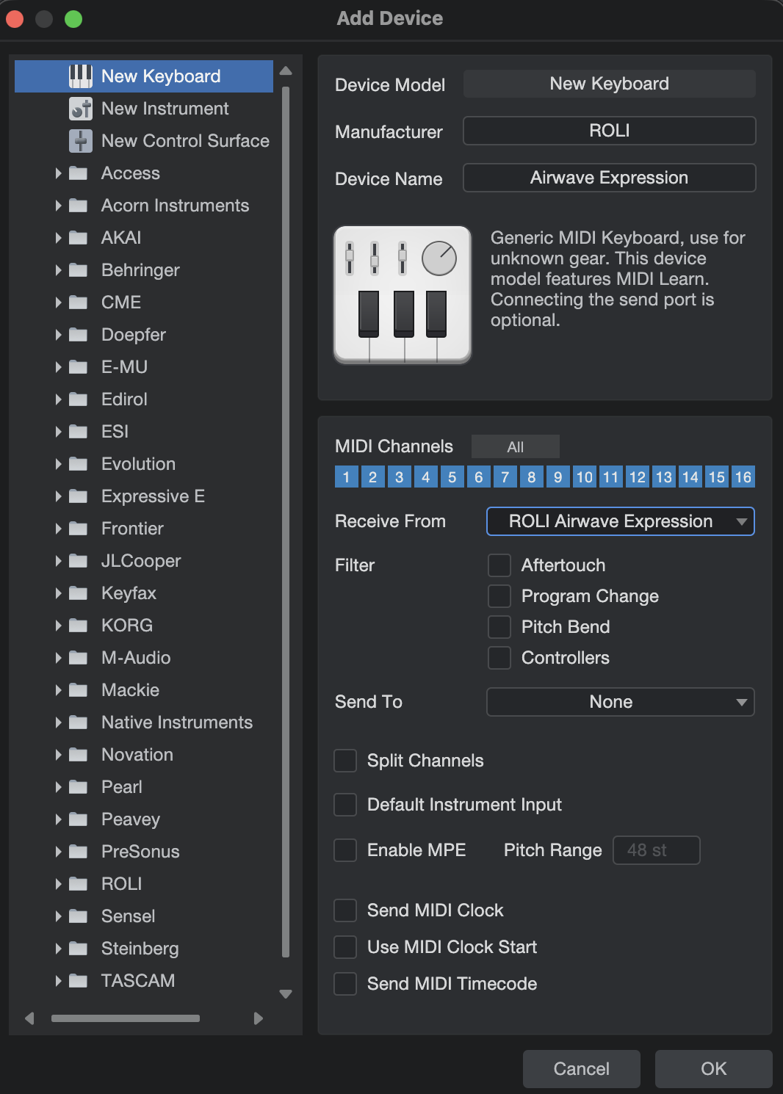The image size is (783, 1094).
Task: Check Default Instrument Input
Action: pos(345,805)
